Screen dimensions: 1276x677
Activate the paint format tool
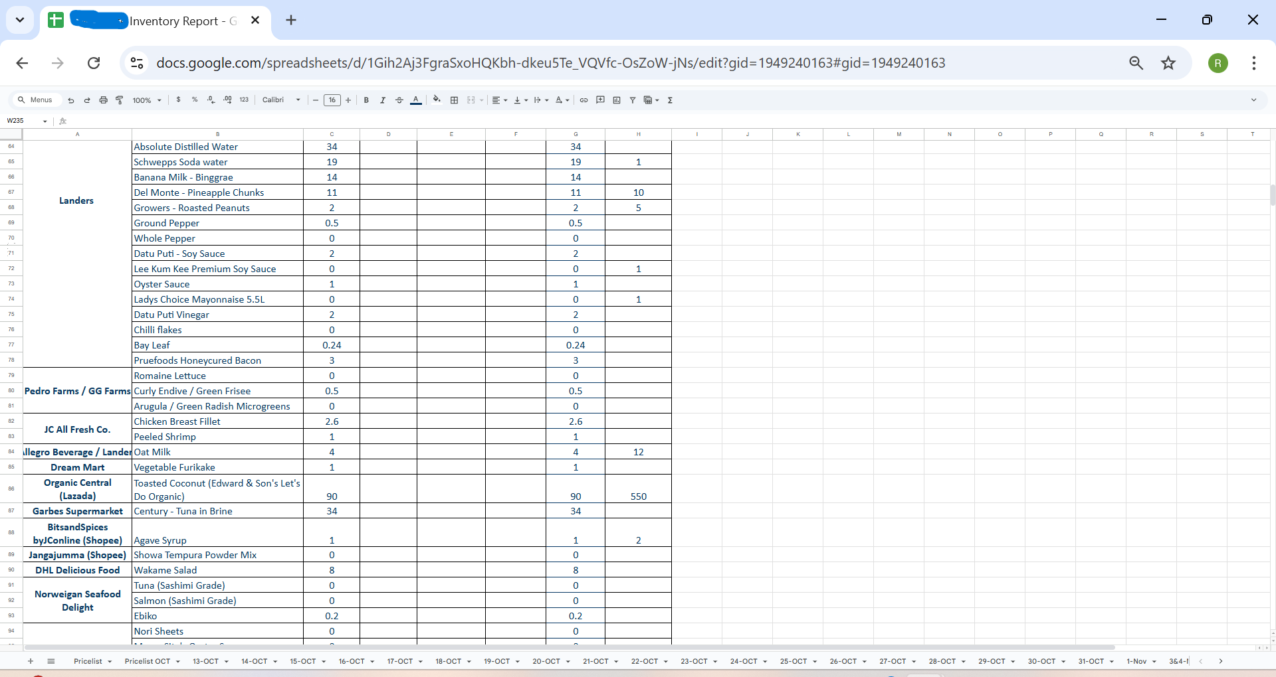coord(120,100)
